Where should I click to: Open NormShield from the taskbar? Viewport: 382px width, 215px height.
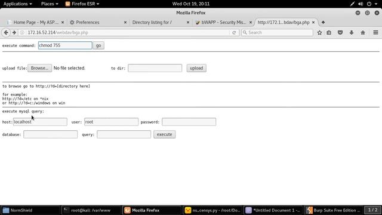pyautogui.click(x=30, y=210)
